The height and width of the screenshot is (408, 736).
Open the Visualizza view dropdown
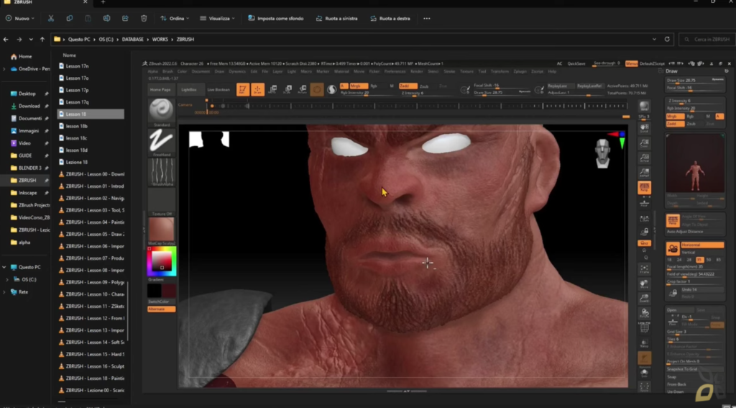tap(217, 18)
